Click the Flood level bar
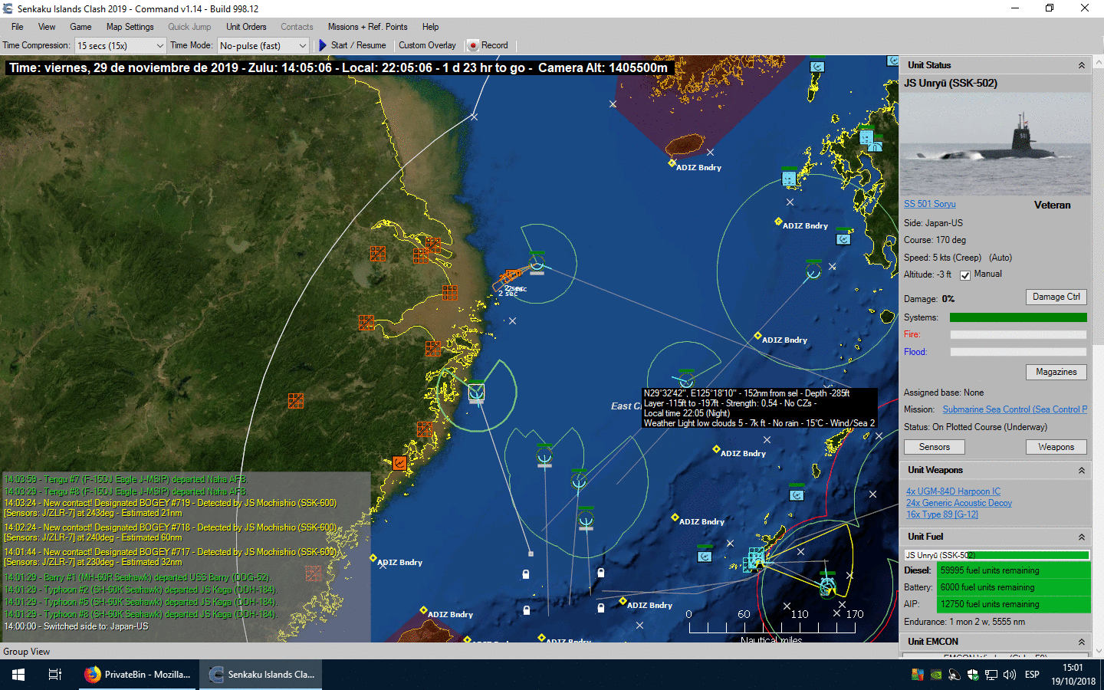Screen dimensions: 1104x690 pos(1018,352)
